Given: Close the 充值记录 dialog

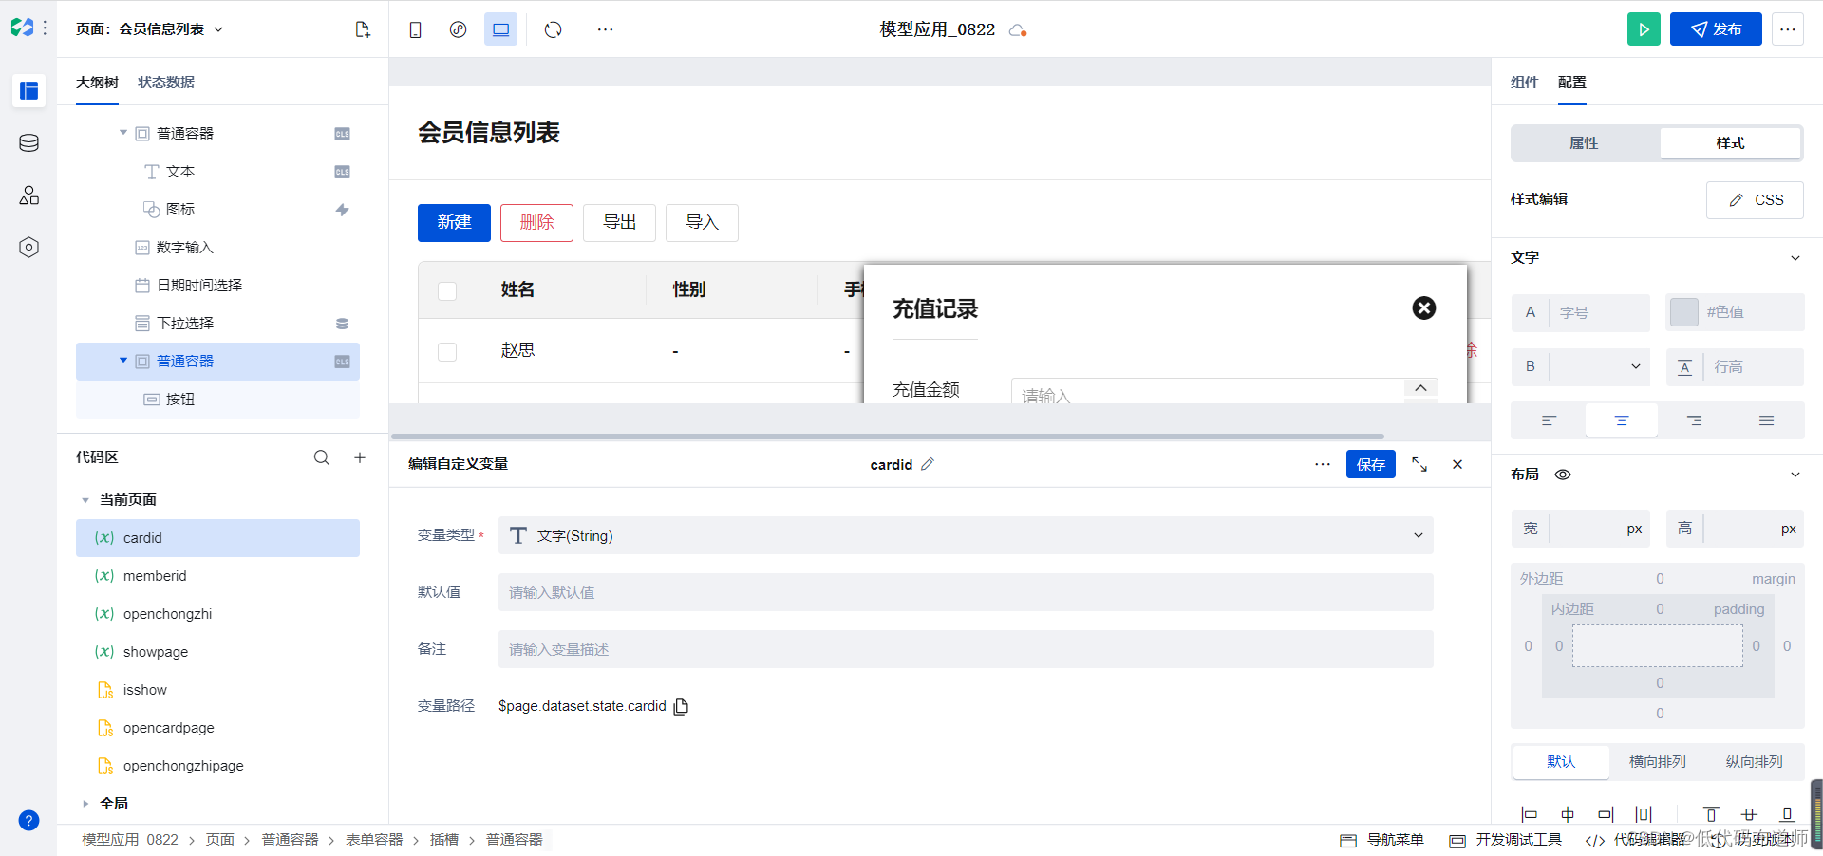Looking at the screenshot, I should tap(1423, 307).
